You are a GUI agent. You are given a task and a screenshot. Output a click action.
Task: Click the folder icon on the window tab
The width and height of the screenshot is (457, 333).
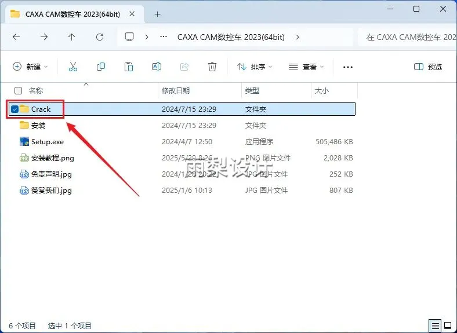coord(15,14)
